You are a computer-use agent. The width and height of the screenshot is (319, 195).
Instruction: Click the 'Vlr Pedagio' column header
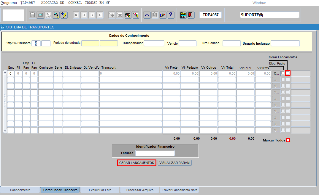pos(190,67)
